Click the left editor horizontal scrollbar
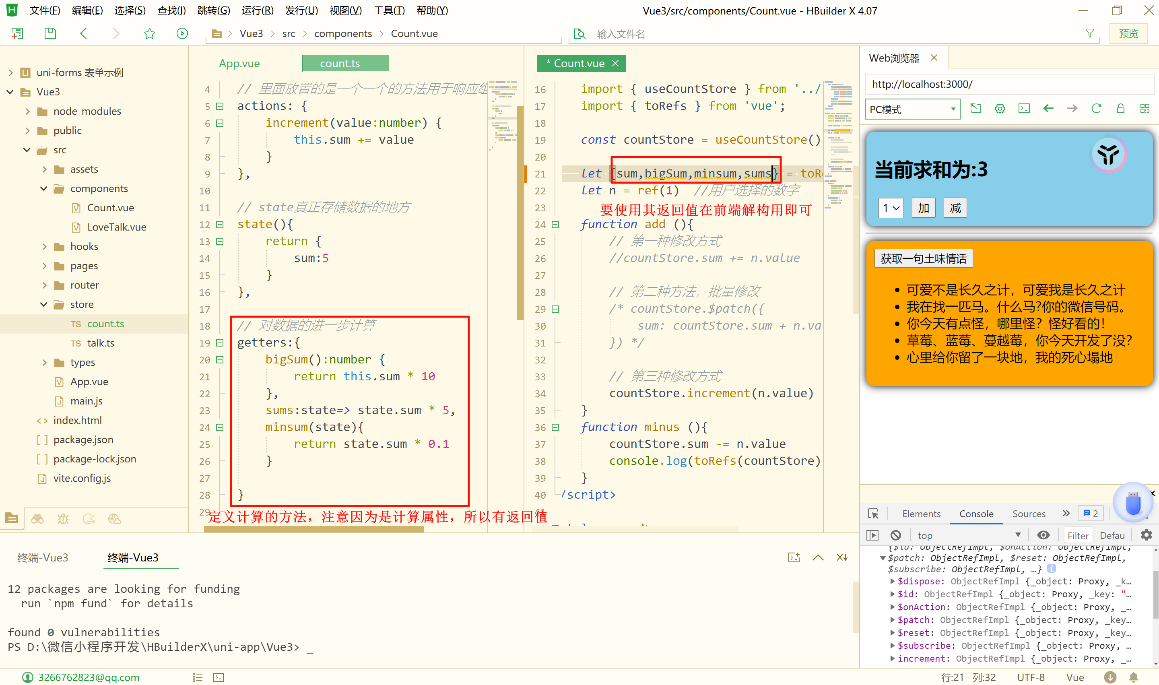Screen dimensions: 1159x685 [x=314, y=530]
